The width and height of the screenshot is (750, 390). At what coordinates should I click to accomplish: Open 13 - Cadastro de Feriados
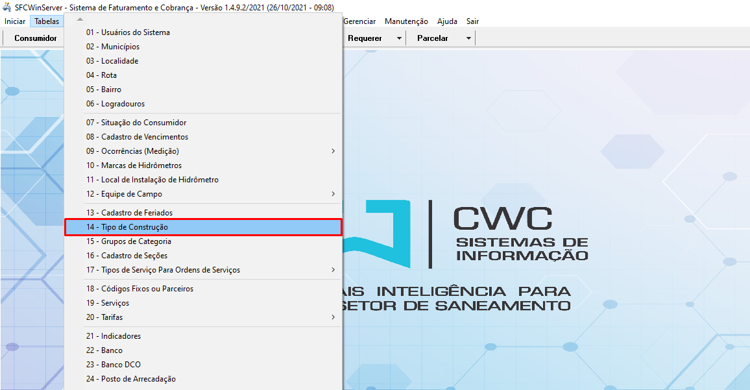pyautogui.click(x=129, y=213)
